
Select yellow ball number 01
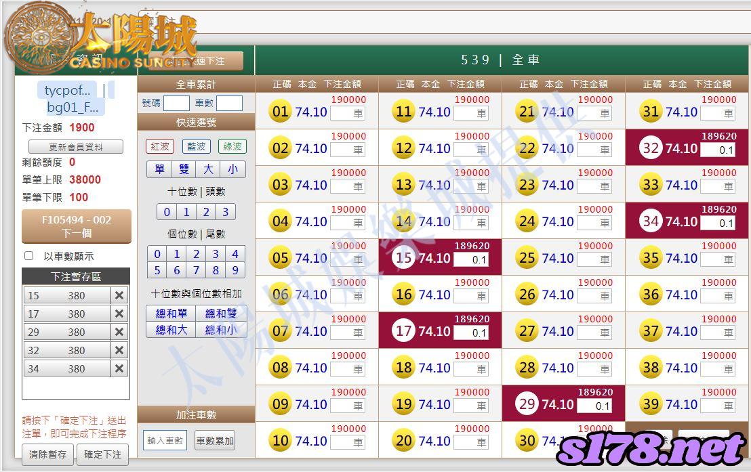click(x=280, y=112)
